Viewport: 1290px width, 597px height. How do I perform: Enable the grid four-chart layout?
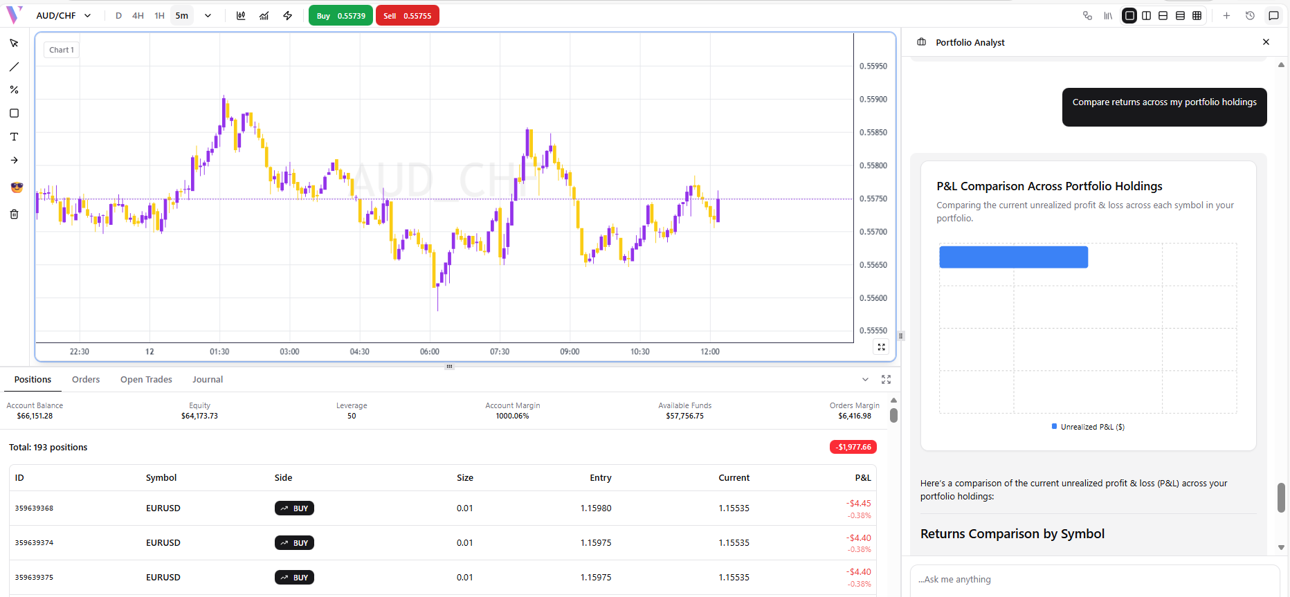click(1197, 16)
